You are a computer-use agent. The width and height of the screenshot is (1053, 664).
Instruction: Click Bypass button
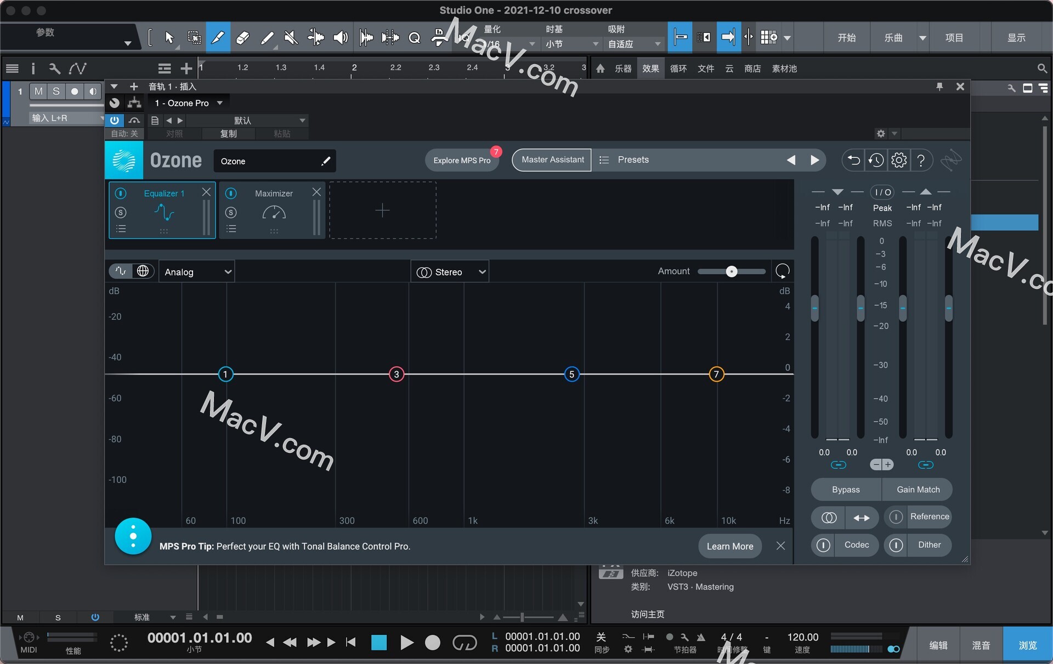(x=846, y=490)
